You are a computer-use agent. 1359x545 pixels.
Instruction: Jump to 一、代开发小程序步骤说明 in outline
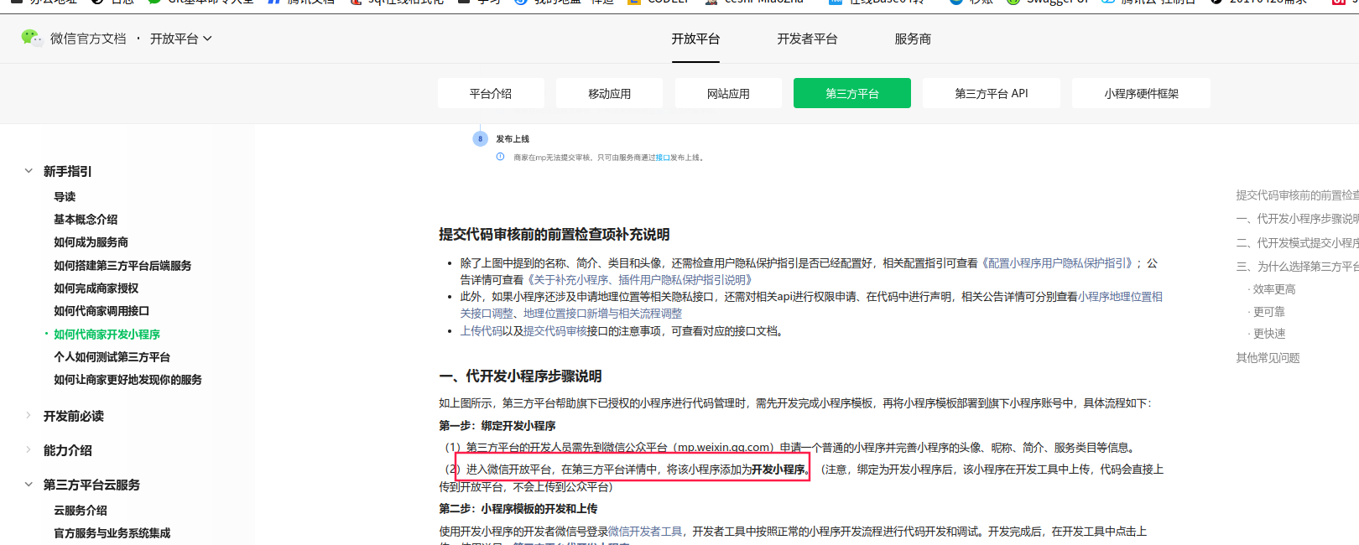[x=1297, y=219]
